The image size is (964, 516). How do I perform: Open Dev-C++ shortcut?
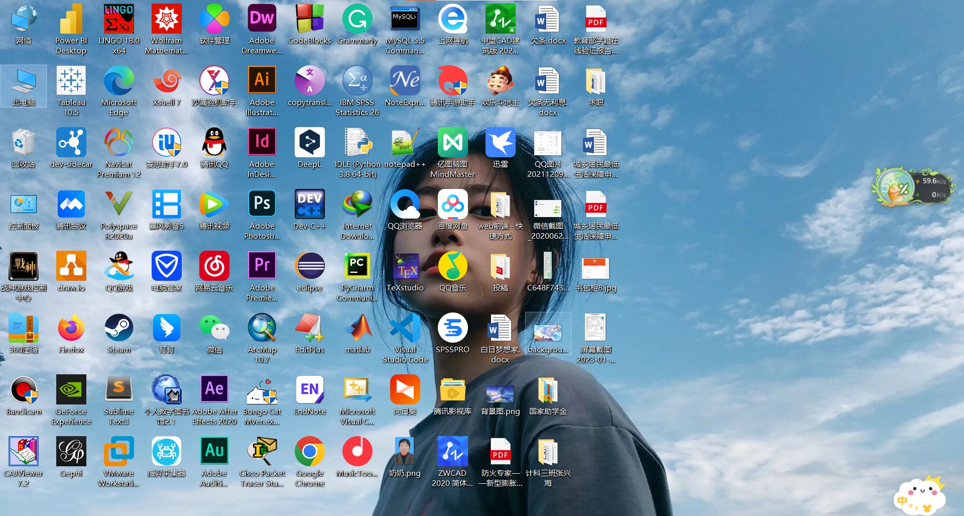pos(309,204)
